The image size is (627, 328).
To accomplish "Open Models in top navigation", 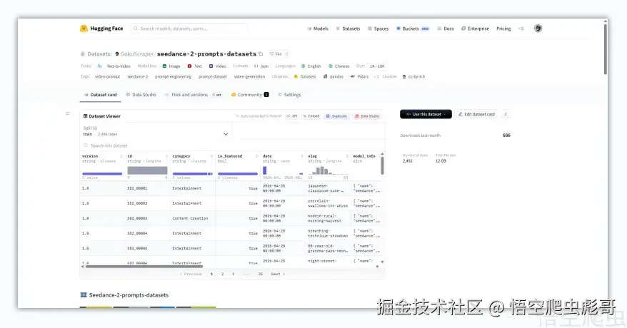I will (318, 29).
